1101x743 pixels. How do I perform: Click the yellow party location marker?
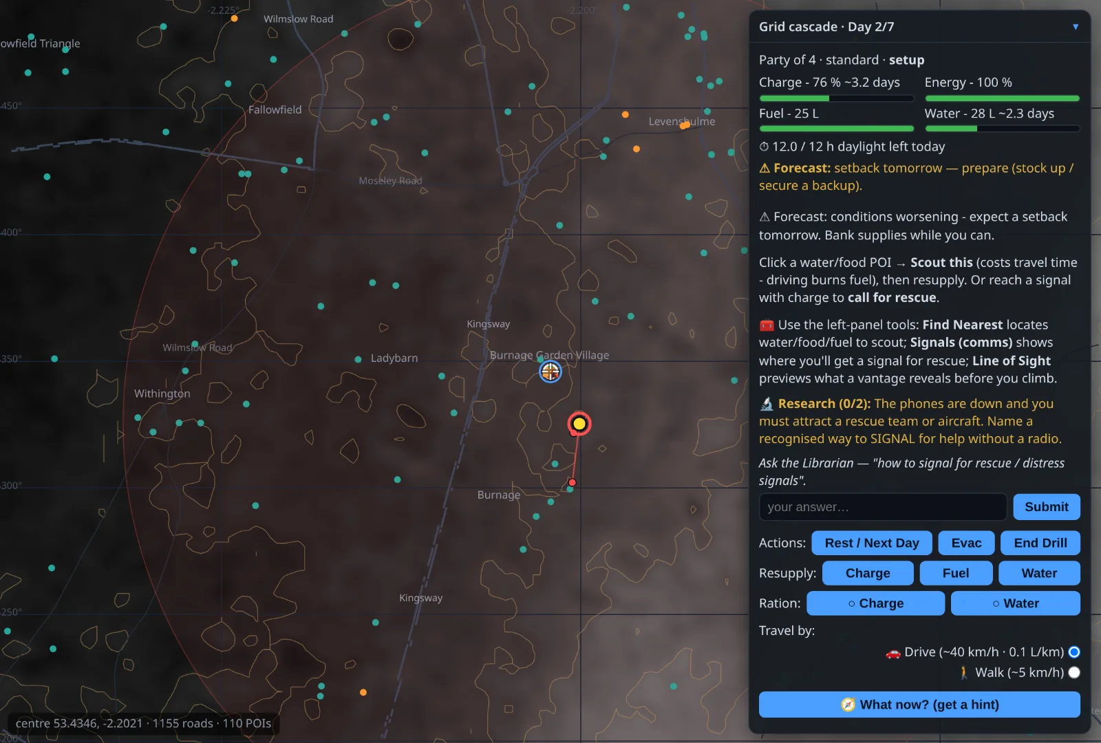click(x=579, y=424)
